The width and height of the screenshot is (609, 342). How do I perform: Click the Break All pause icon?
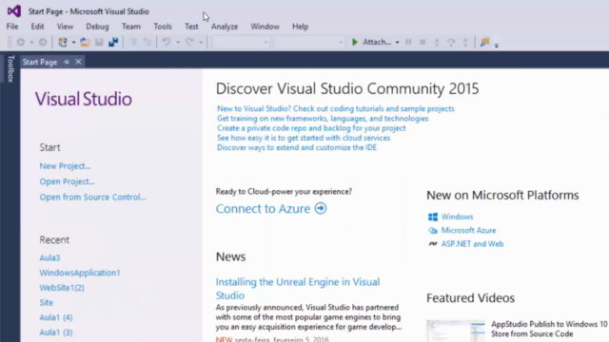[408, 42]
